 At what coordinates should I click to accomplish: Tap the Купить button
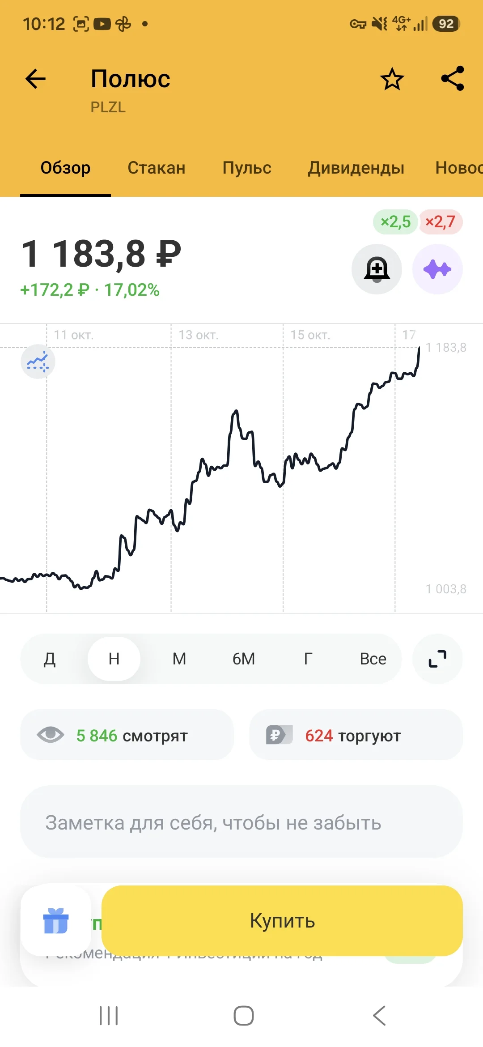pos(282,920)
